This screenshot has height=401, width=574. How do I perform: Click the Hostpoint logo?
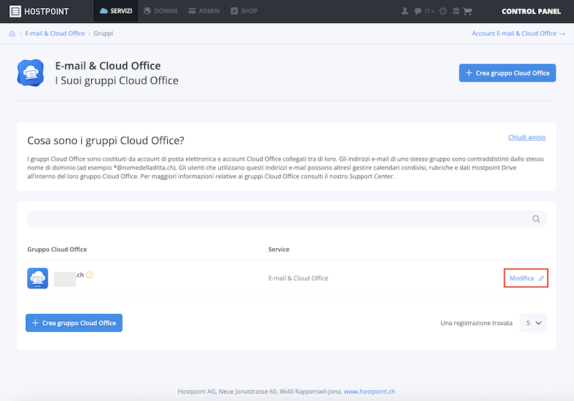(x=39, y=11)
